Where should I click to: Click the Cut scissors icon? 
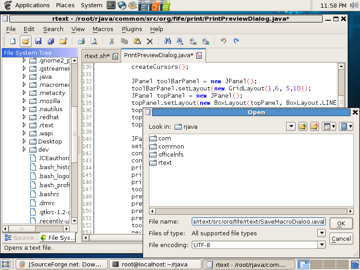(112, 41)
